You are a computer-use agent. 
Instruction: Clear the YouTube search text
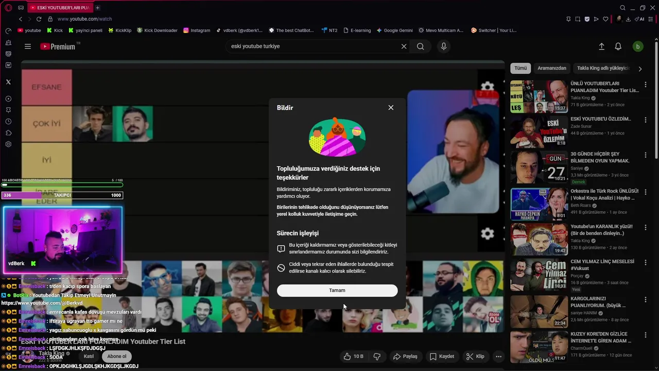(404, 46)
